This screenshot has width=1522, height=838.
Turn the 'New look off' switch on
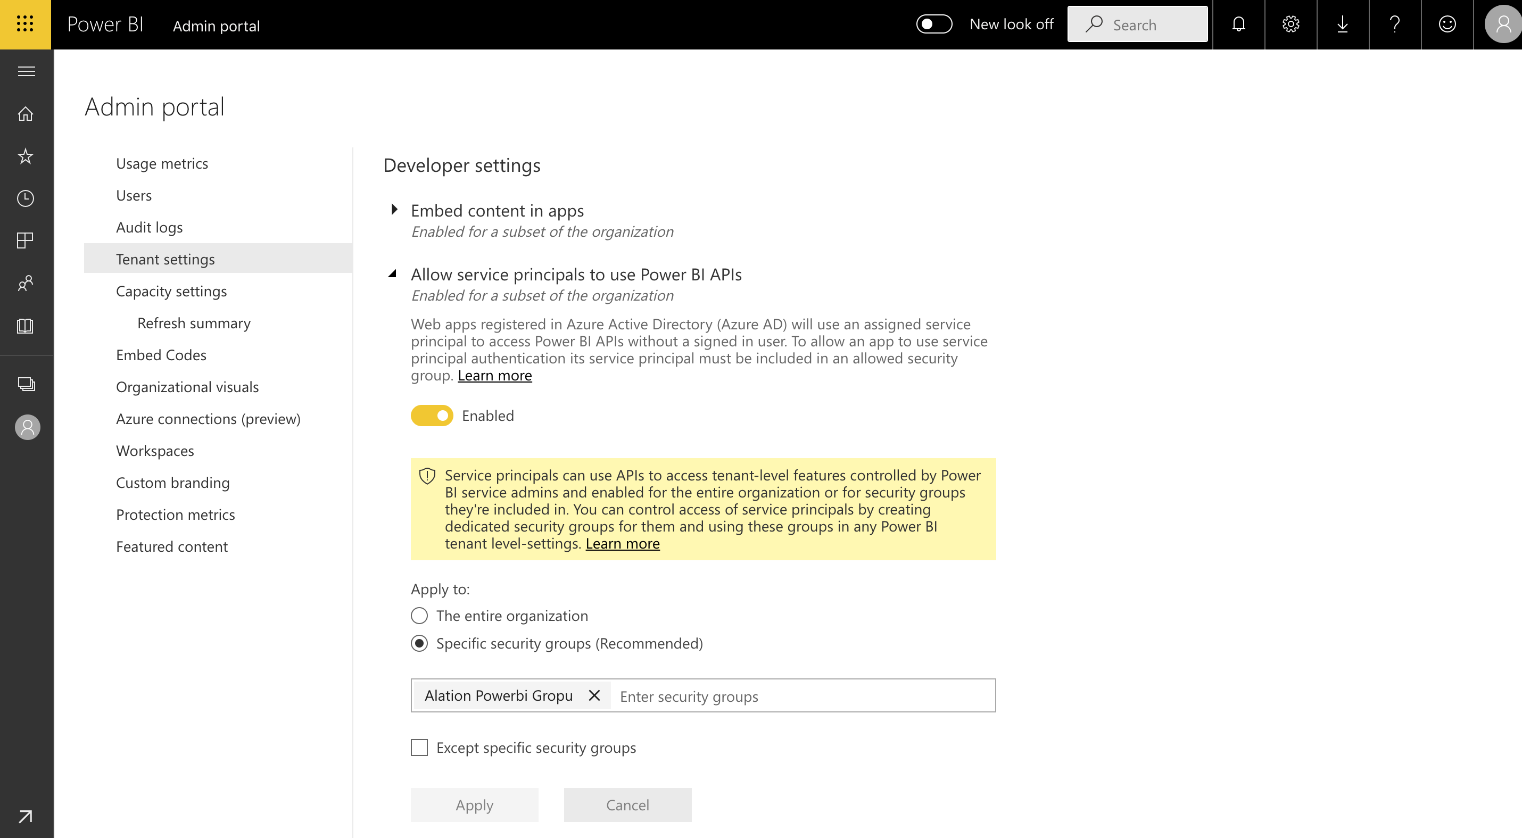[933, 24]
